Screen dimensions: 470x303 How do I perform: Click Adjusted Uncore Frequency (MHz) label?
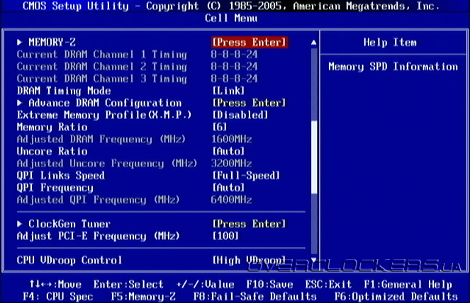coord(107,164)
